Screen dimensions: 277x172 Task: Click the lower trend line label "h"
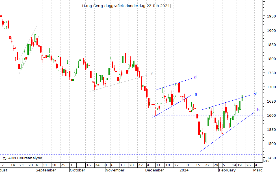pyautogui.click(x=258, y=110)
